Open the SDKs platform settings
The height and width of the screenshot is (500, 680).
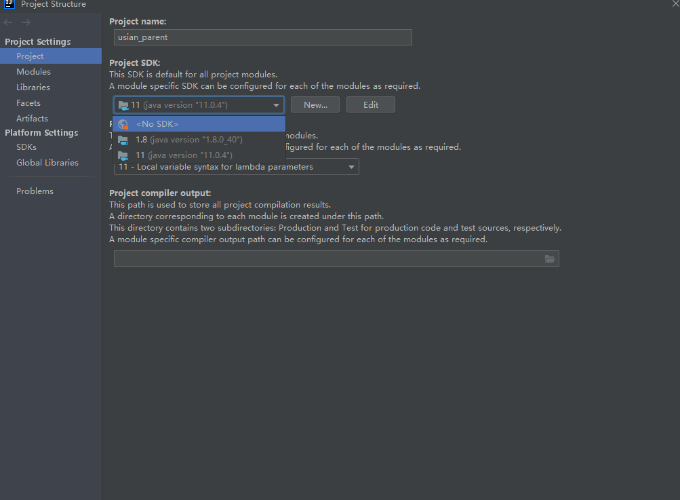(x=26, y=147)
